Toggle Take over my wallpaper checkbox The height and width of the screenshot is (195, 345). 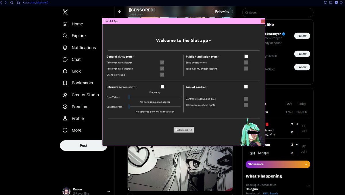(x=162, y=62)
